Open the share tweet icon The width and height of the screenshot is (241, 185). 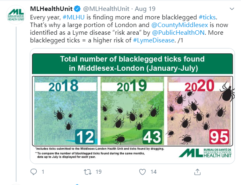click(x=197, y=172)
